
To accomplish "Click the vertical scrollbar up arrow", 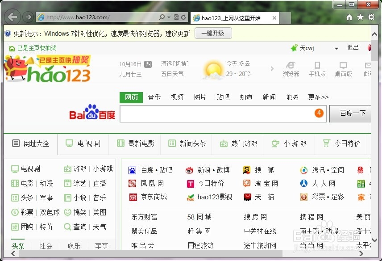I will 375,34.
